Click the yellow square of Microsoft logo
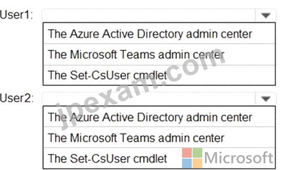The height and width of the screenshot is (170, 283). pos(197,163)
